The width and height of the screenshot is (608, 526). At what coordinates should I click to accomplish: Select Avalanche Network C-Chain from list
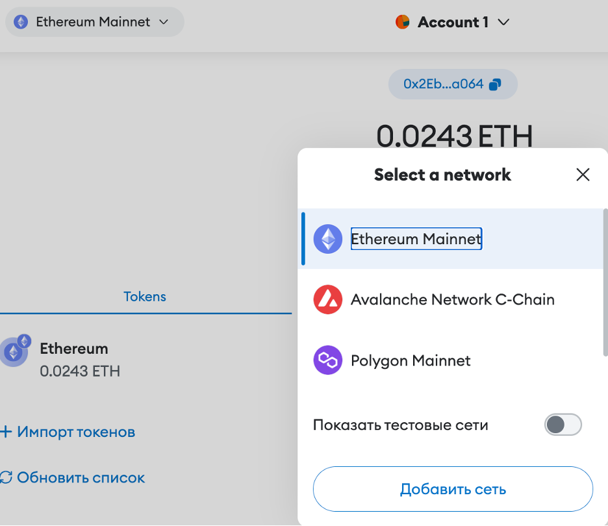[x=452, y=300]
